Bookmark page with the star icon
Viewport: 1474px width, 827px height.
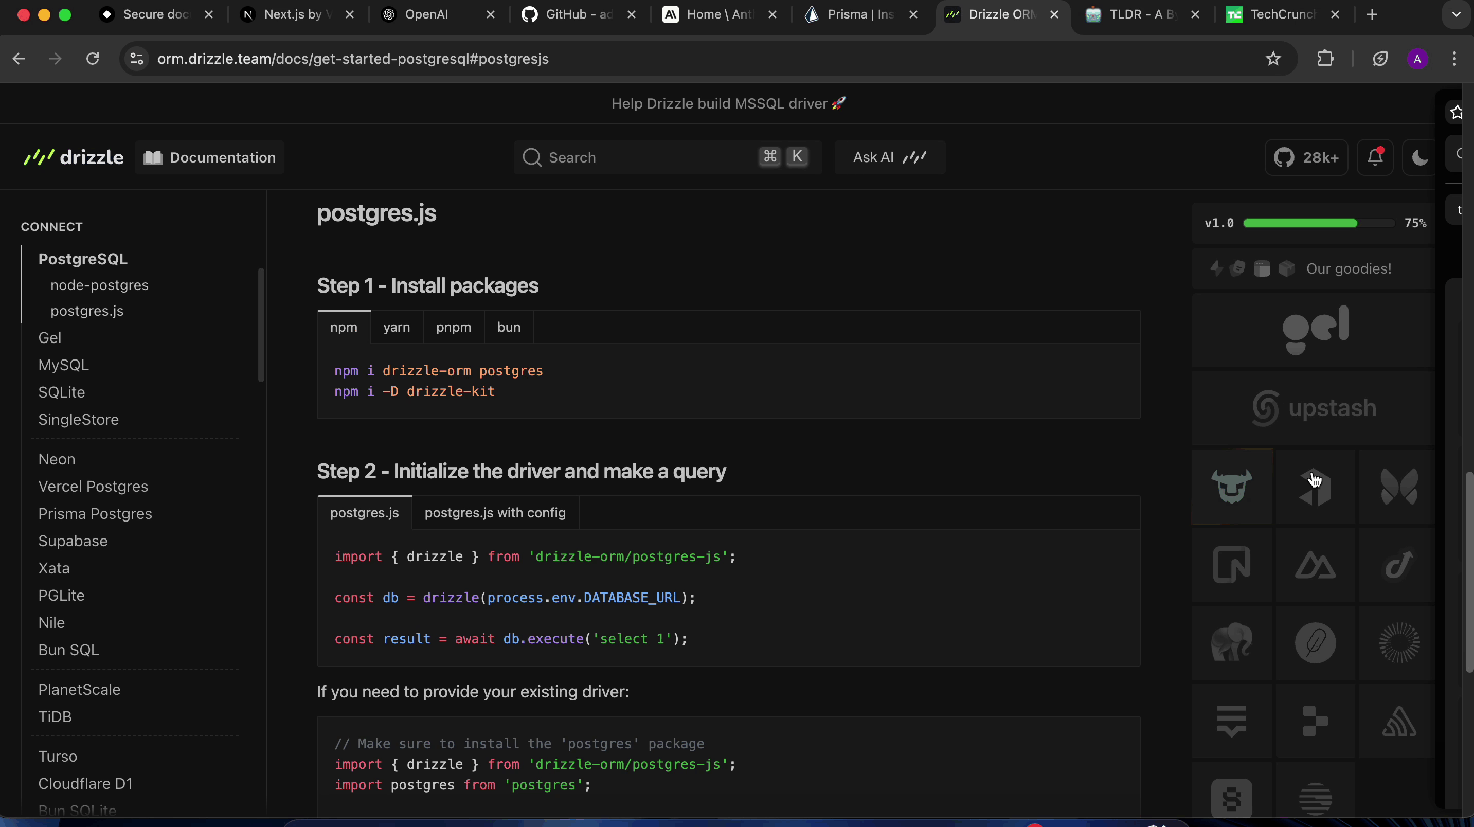(x=1273, y=59)
